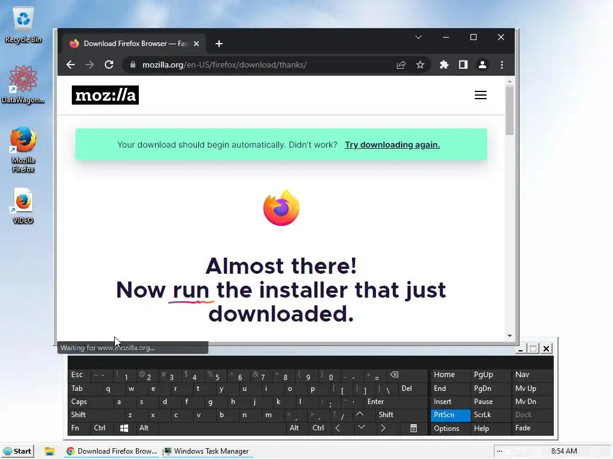The width and height of the screenshot is (613, 459).
Task: Select the Download Firefox Browser tab
Action: click(135, 44)
